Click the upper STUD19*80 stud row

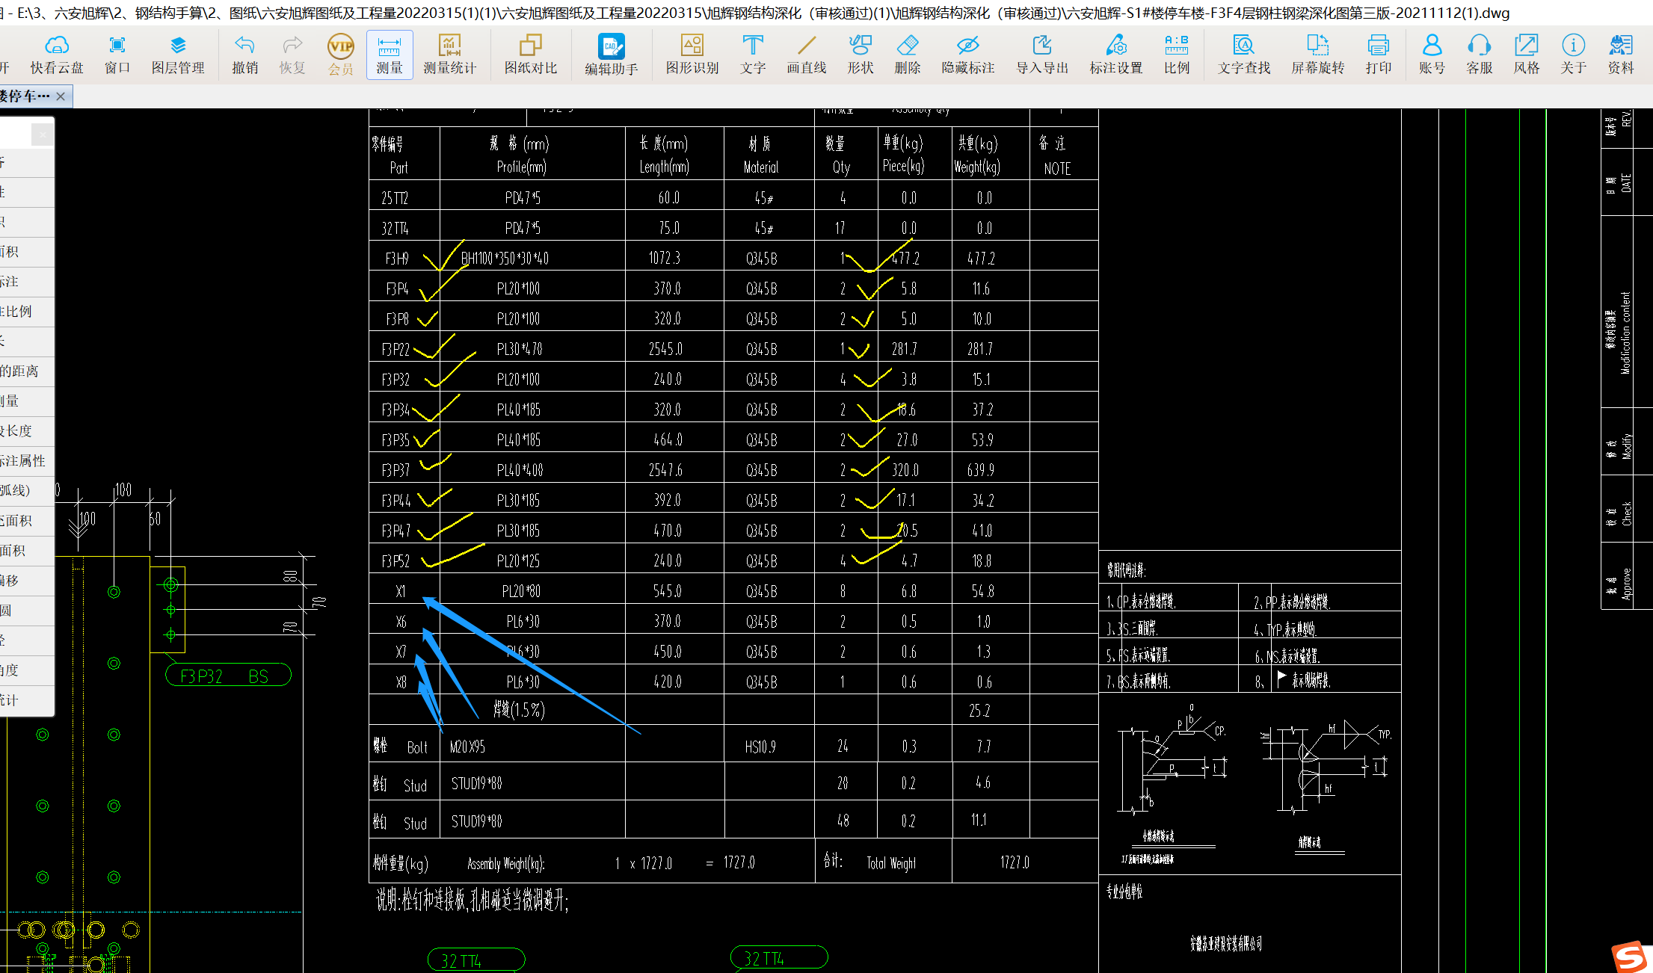[476, 783]
